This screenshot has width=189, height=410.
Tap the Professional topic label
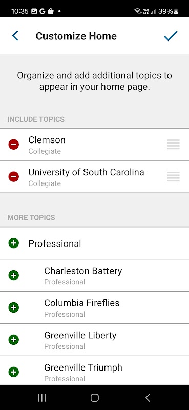(x=55, y=244)
